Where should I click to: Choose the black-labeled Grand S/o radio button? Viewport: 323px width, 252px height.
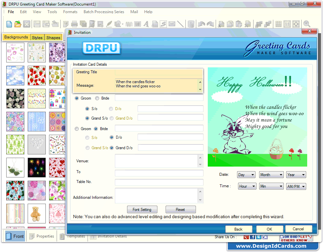[87, 118]
